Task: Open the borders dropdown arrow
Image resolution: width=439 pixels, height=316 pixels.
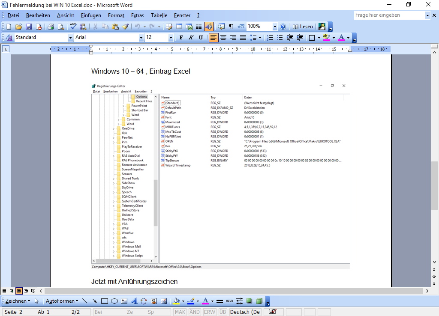Action: pyautogui.click(x=319, y=38)
